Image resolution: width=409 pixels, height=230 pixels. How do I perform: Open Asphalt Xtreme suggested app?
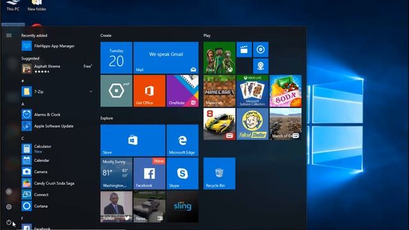pos(57,68)
